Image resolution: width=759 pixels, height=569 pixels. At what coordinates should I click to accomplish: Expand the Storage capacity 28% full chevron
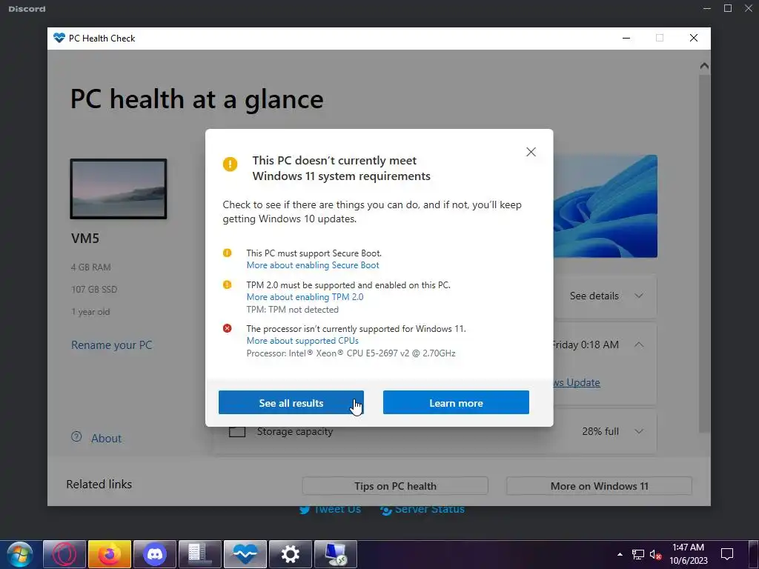pos(639,431)
